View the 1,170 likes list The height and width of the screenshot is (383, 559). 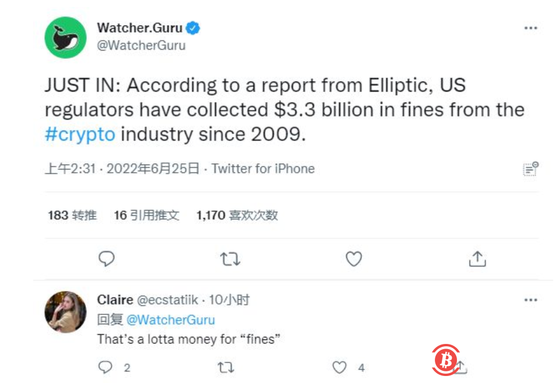click(x=237, y=215)
